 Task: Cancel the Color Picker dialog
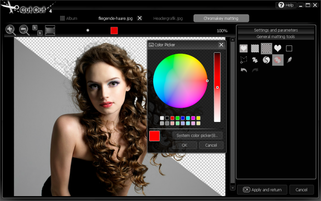pos(211,145)
